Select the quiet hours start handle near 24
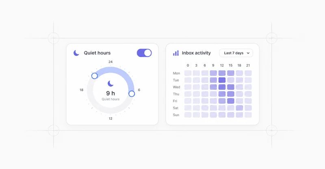 coord(95,76)
